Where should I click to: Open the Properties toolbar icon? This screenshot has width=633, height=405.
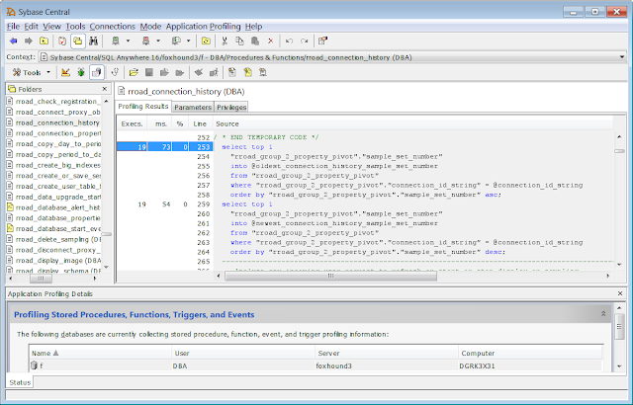pyautogui.click(x=322, y=40)
